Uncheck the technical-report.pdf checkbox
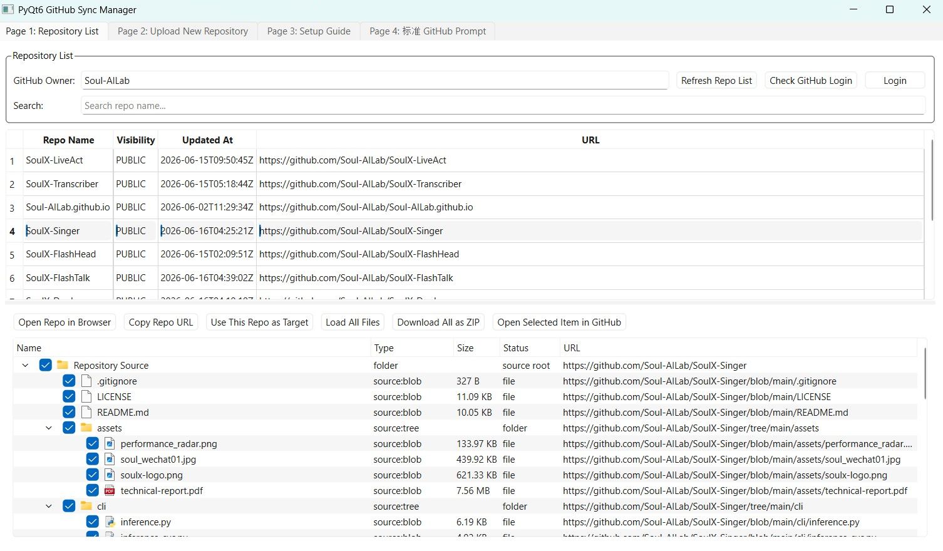Viewport: 943px width, 551px height. [x=93, y=490]
